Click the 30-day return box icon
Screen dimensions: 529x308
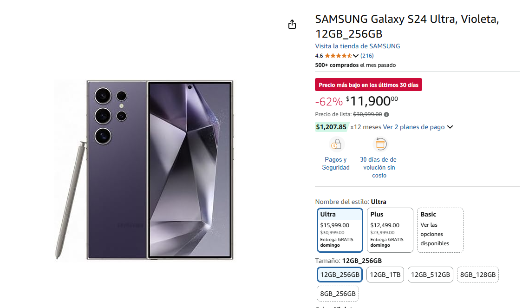tap(380, 144)
